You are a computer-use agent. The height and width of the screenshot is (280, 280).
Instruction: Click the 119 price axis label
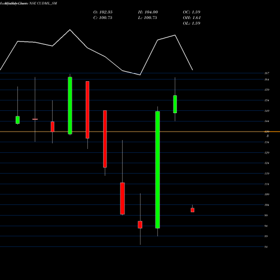click(x=267, y=174)
